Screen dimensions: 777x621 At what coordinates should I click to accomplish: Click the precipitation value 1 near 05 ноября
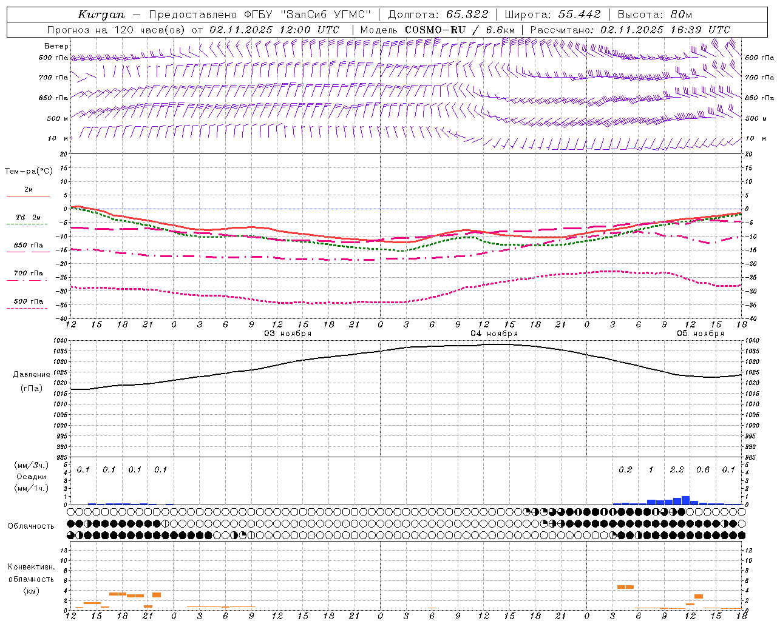[x=651, y=470]
